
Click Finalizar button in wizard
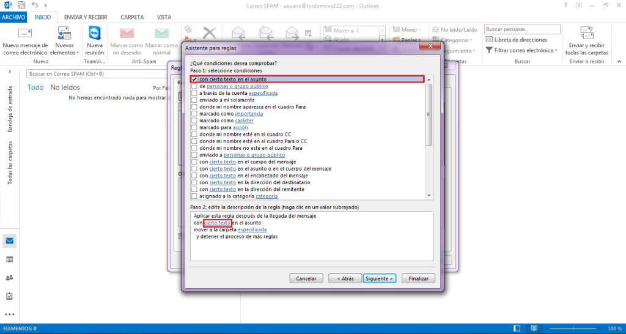pos(418,278)
